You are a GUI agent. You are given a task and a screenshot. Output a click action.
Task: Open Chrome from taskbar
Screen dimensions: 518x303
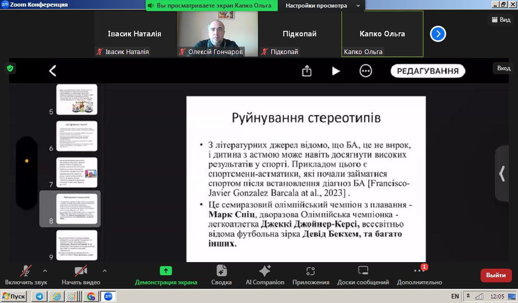point(91,296)
